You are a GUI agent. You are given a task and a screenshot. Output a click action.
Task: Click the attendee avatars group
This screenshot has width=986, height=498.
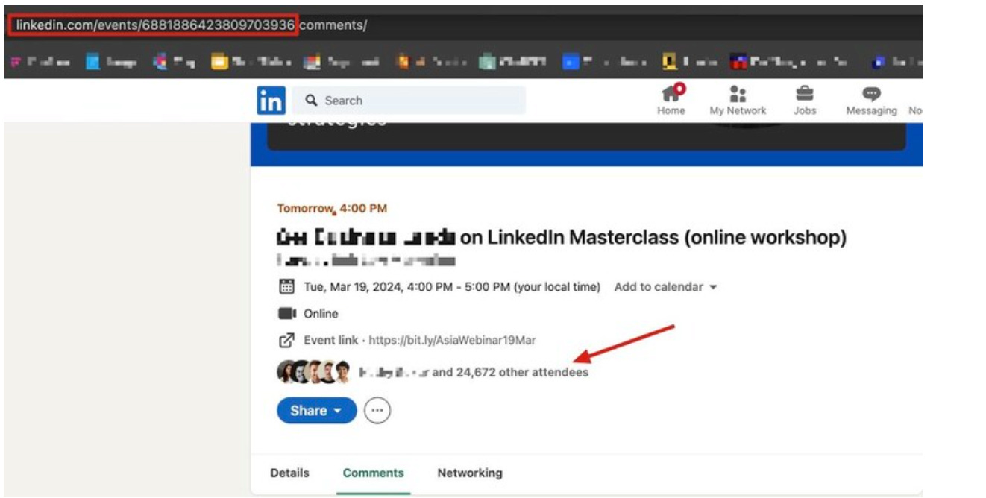coord(314,371)
